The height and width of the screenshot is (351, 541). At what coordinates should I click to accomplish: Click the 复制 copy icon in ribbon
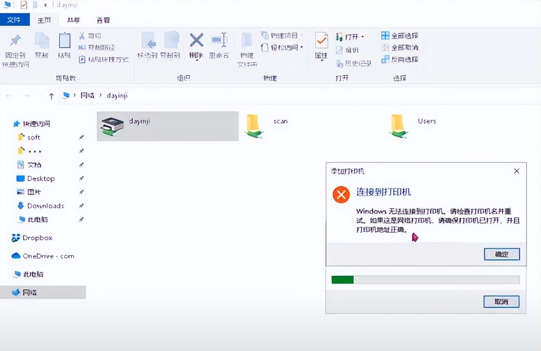(42, 41)
